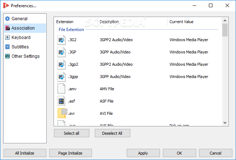Click the .3gp2 file type icon
The image size is (236, 160).
(62, 65)
